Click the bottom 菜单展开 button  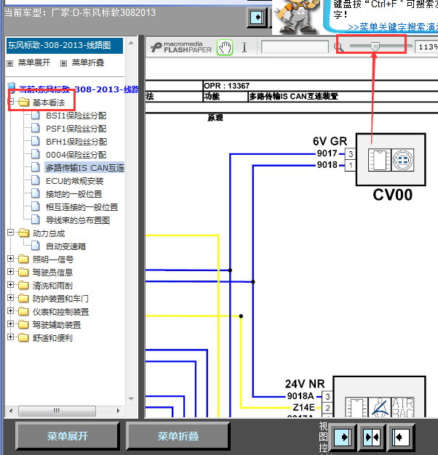(x=68, y=436)
